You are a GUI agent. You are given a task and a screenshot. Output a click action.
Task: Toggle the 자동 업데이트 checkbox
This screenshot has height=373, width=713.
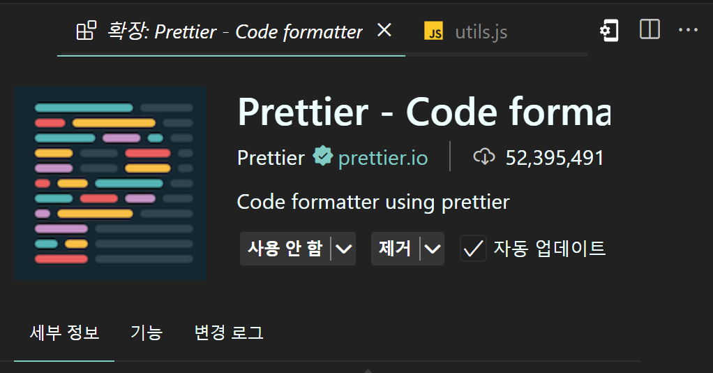click(x=474, y=249)
